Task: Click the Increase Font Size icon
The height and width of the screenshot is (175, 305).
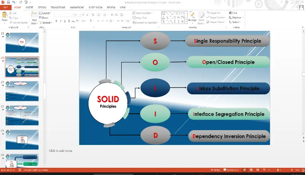Action: [x=83, y=15]
